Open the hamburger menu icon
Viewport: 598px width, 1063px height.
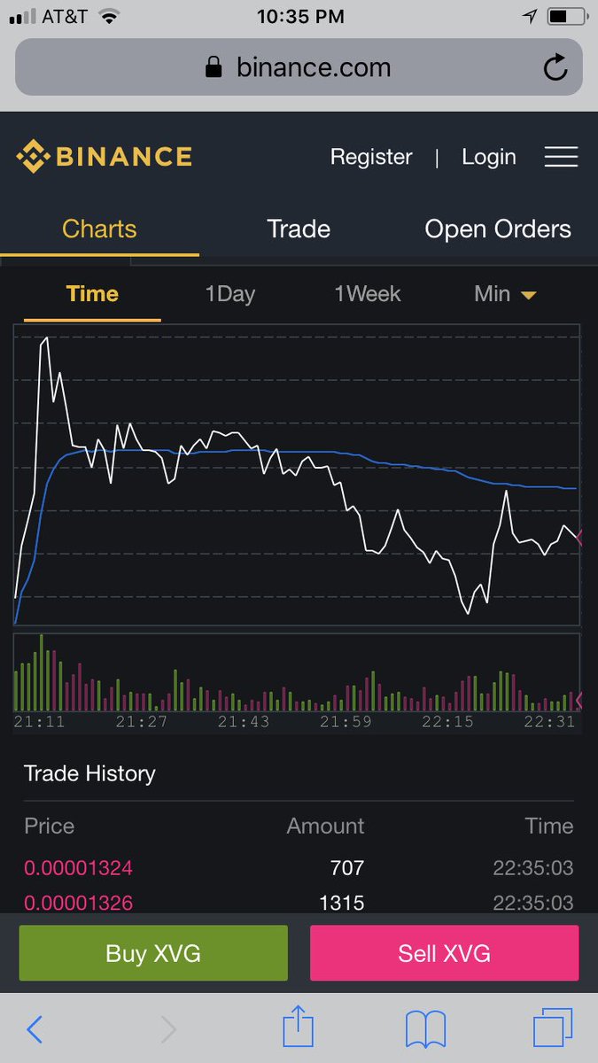(561, 158)
